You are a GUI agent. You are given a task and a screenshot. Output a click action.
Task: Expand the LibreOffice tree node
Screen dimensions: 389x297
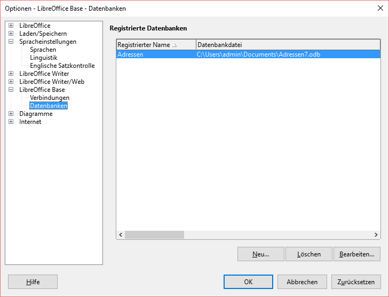(11, 25)
